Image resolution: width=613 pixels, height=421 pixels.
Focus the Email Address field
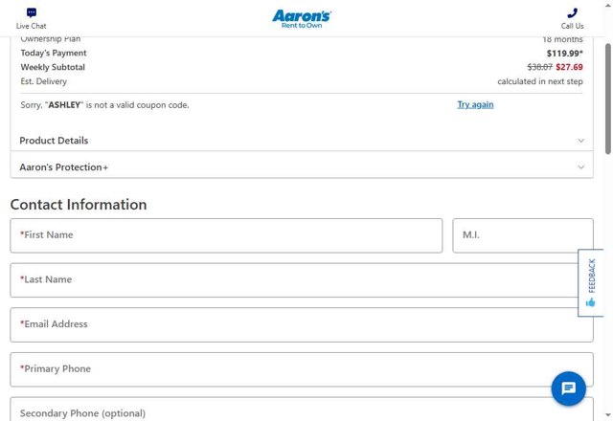pyautogui.click(x=302, y=324)
